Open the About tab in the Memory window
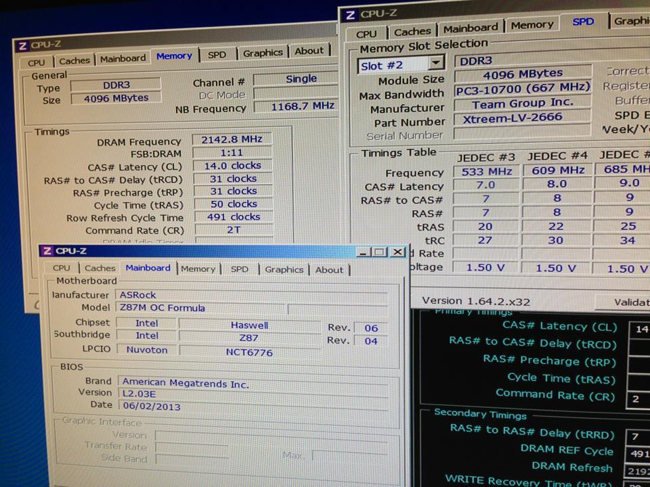This screenshot has width=650, height=487. pyautogui.click(x=309, y=51)
